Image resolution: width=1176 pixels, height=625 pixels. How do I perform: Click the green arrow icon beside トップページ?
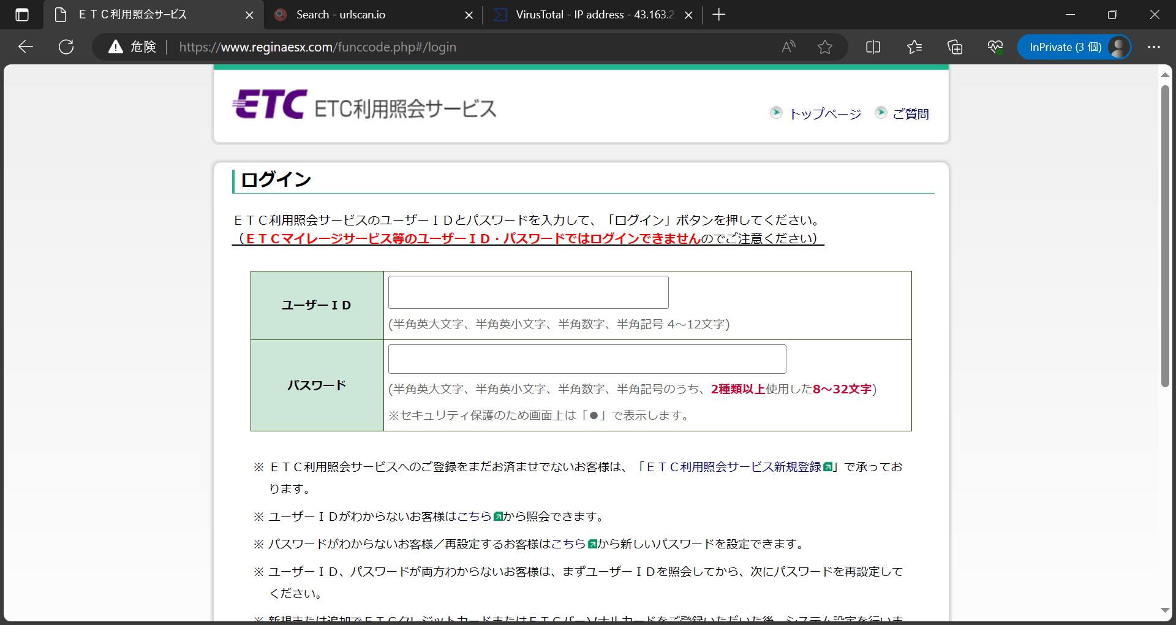[x=776, y=112]
